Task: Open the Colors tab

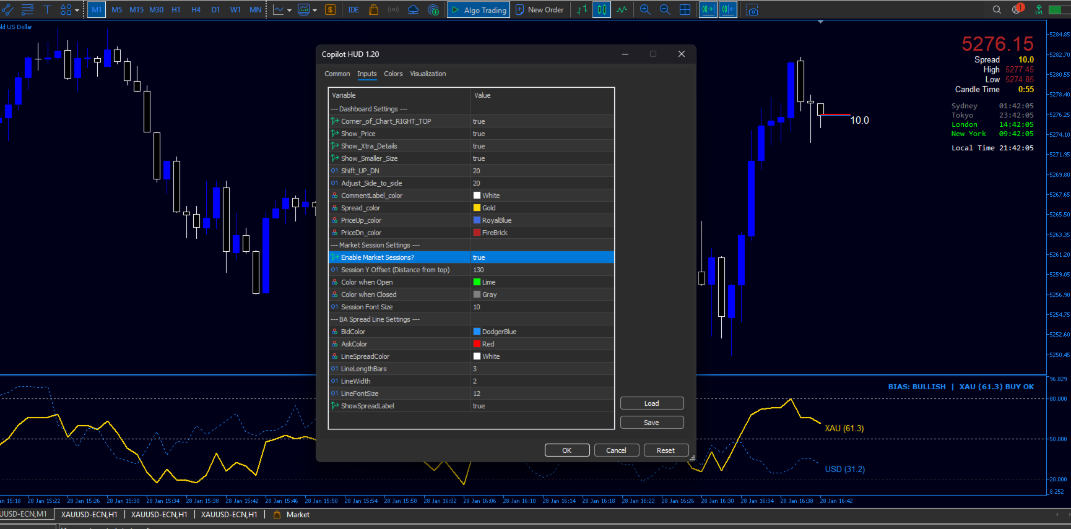Action: [393, 74]
